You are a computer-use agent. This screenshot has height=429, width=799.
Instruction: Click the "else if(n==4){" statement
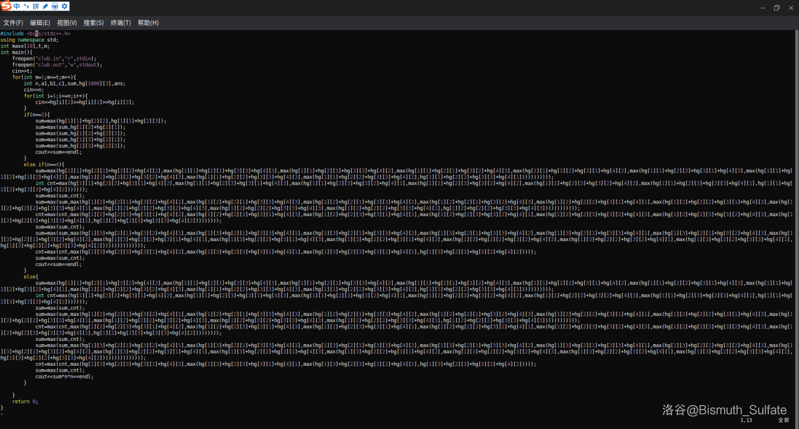pyautogui.click(x=44, y=165)
